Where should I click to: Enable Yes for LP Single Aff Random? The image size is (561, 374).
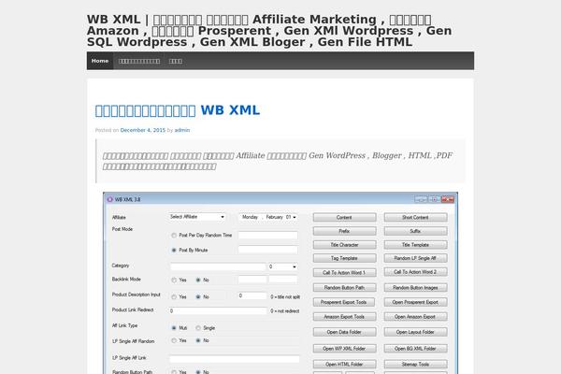[x=174, y=340]
